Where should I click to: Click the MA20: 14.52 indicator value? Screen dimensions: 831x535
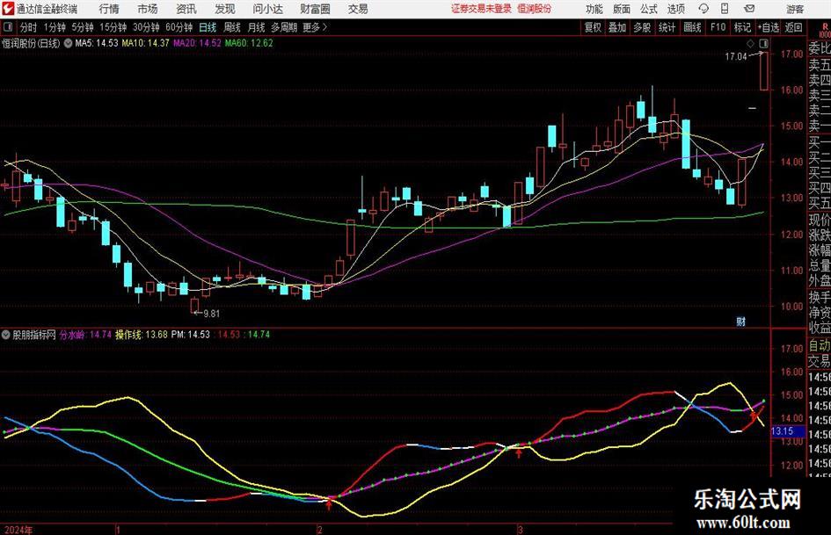click(197, 43)
